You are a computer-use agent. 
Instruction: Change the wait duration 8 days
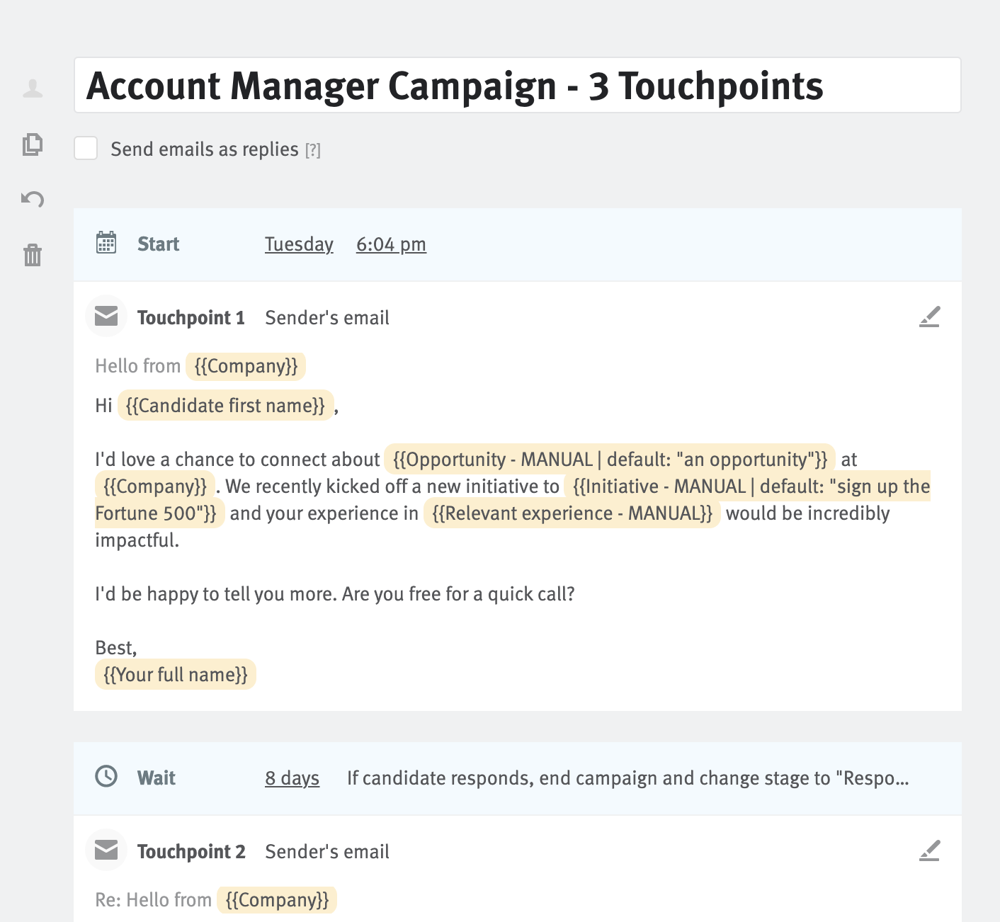tap(292, 778)
